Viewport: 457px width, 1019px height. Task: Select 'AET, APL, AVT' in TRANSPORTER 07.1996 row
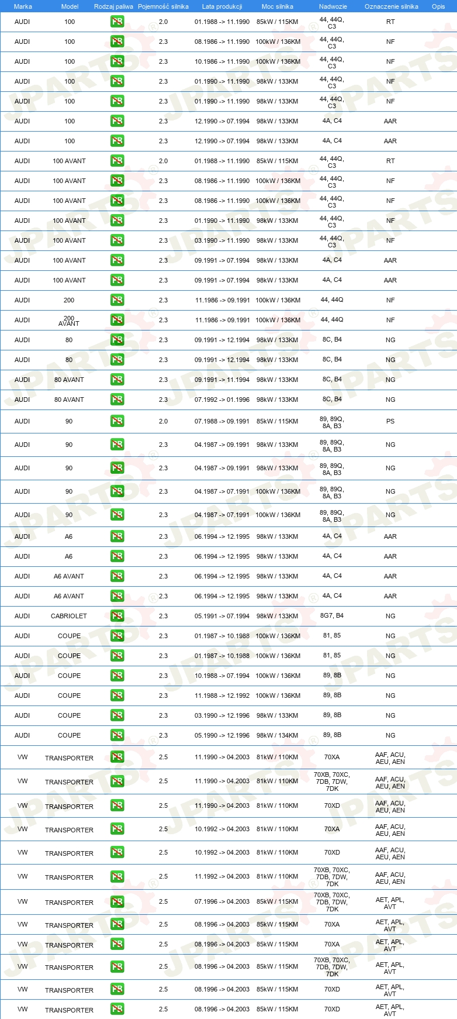click(x=390, y=903)
